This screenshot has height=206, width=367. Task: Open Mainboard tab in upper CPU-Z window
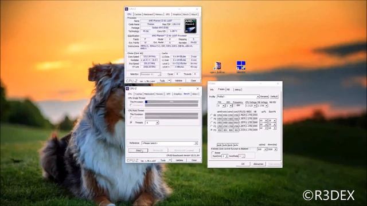point(148,14)
